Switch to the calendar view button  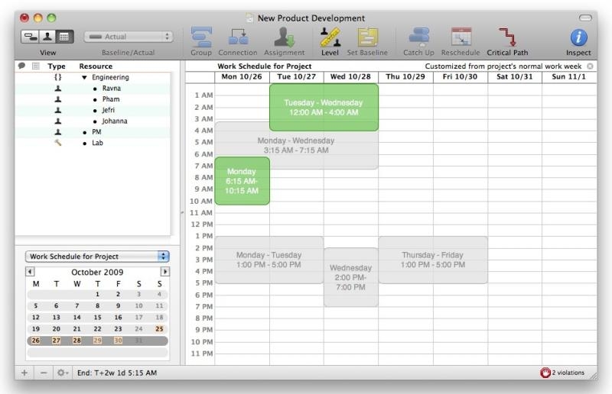(64, 37)
